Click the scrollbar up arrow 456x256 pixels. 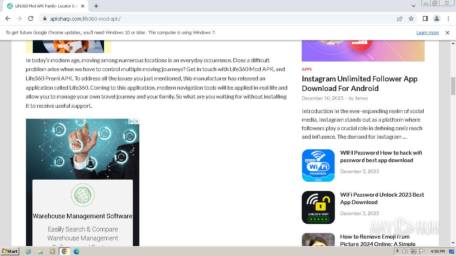tap(453, 43)
